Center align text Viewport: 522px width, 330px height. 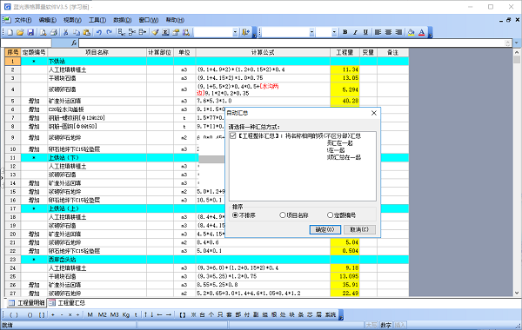[x=388, y=32]
